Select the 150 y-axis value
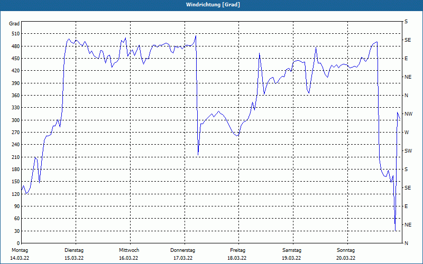This screenshot has height=264, width=423. (16, 182)
